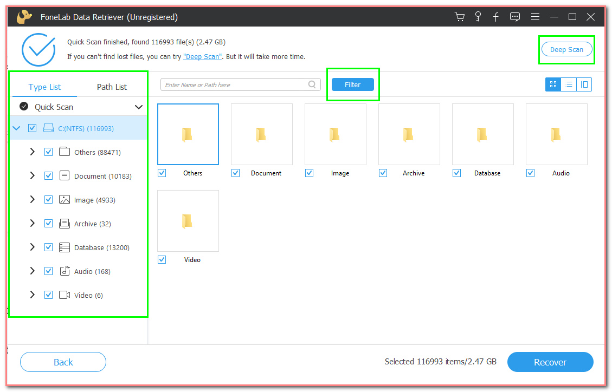This screenshot has height=392, width=612.
Task: Uncheck the Archive folder thumbnail checkbox
Action: click(x=383, y=173)
